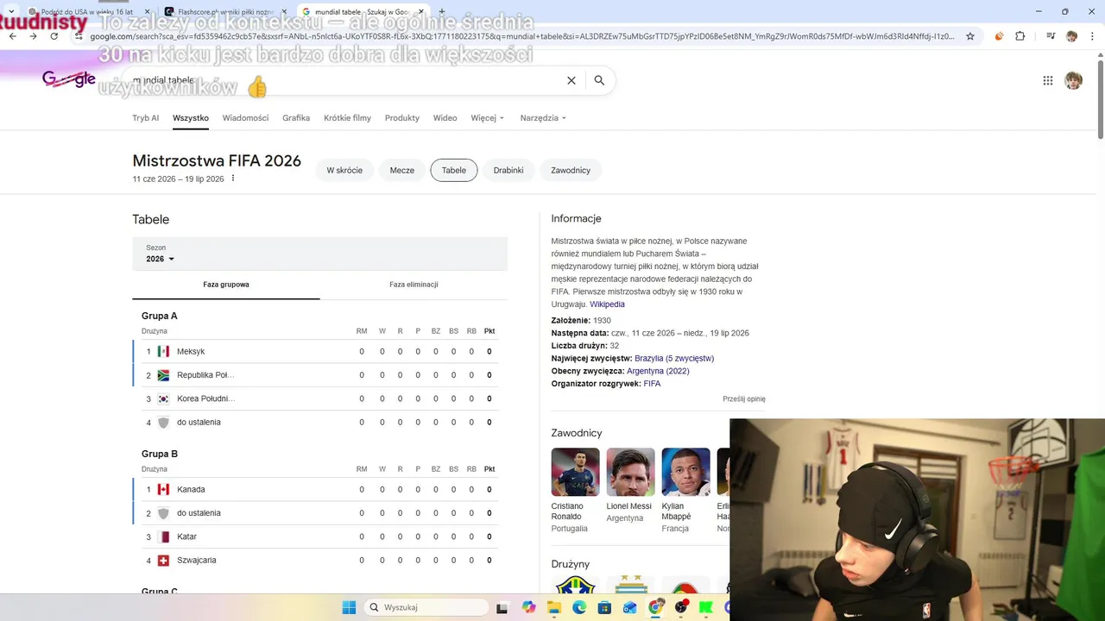Open the Lionel Messi player card
Screen dimensions: 1105x621
[629, 485]
